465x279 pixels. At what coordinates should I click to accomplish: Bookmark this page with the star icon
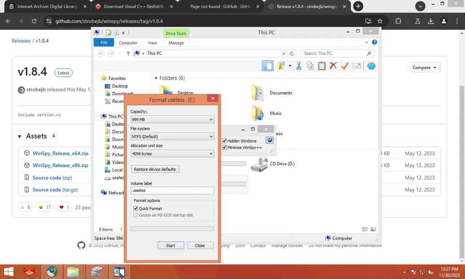380,21
